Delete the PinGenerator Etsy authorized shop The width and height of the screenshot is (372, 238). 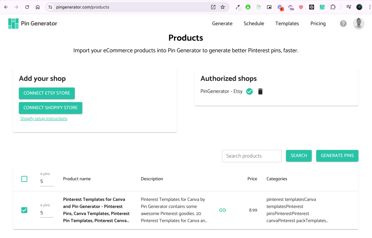[260, 92]
